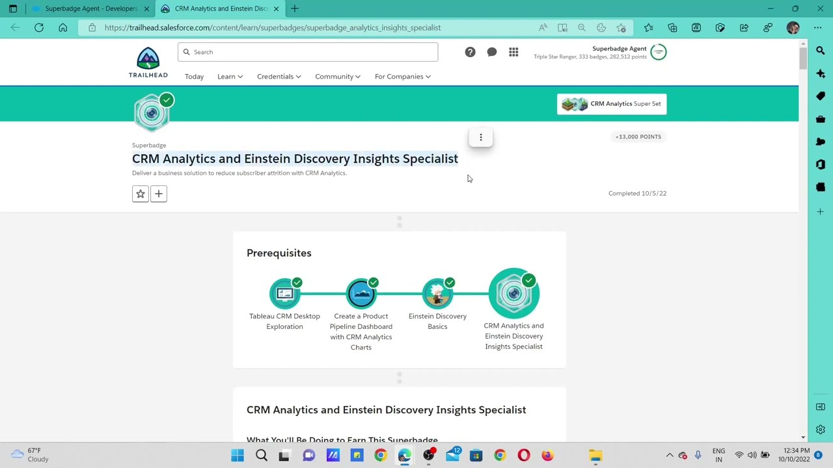The image size is (833, 468).
Task: Close the Superbadge Agent Developer tab
Action: [x=146, y=8]
